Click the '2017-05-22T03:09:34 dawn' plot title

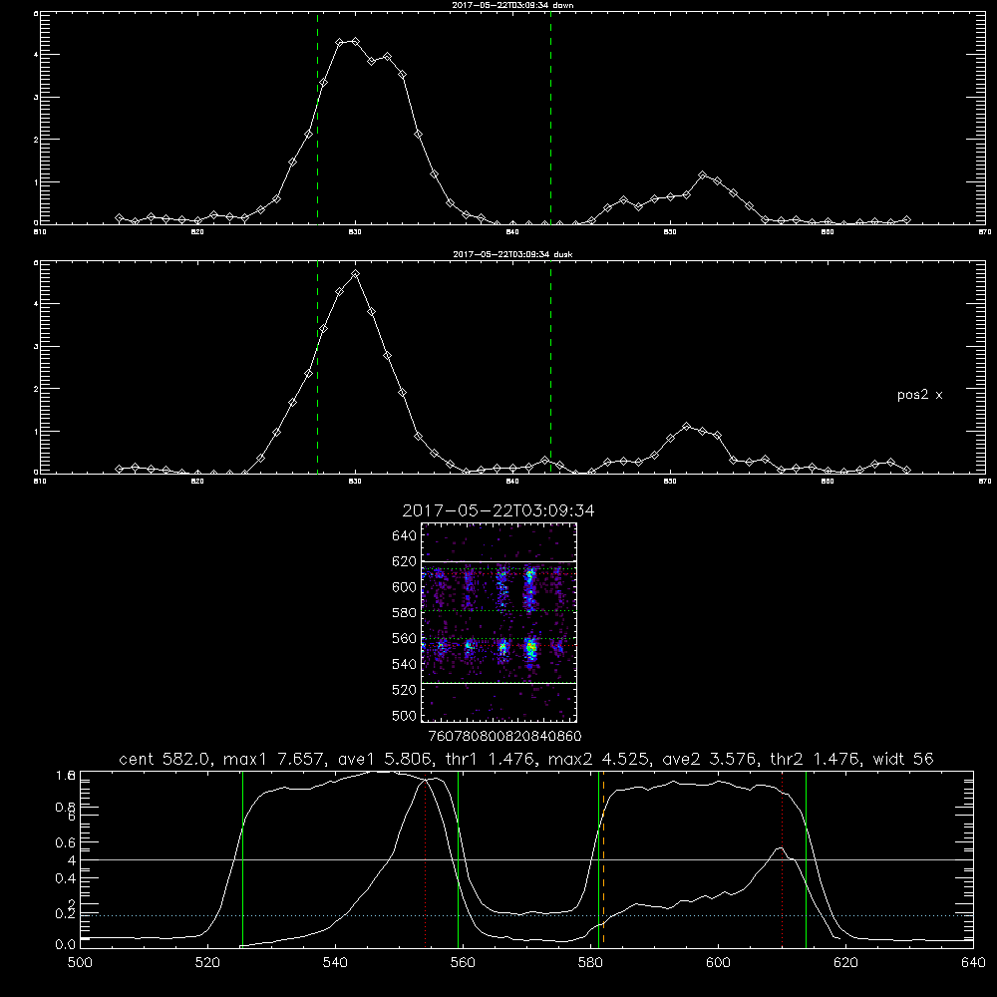pyautogui.click(x=512, y=5)
